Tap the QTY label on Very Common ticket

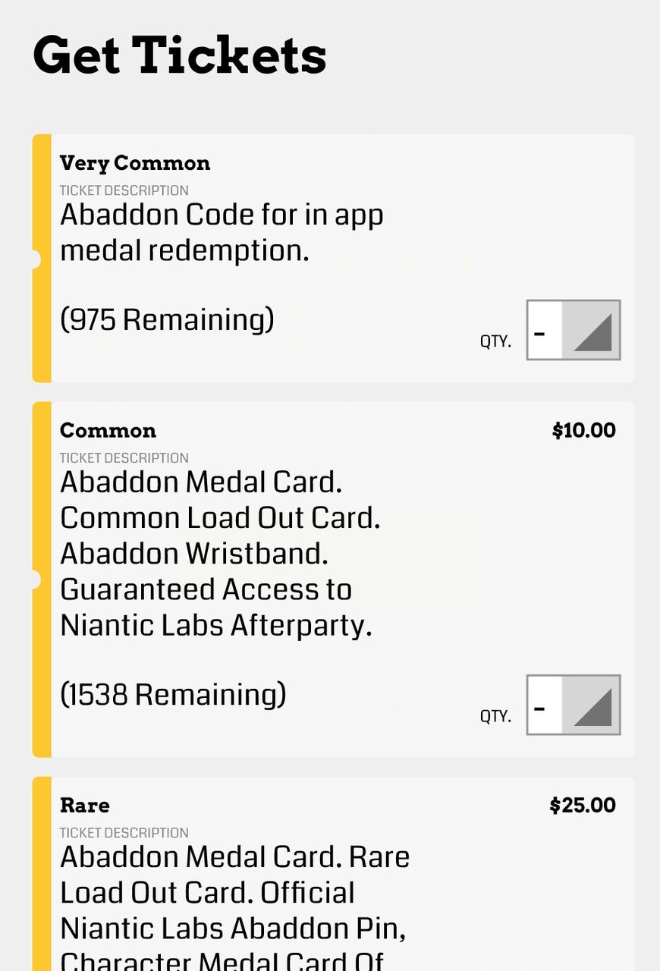click(x=495, y=341)
